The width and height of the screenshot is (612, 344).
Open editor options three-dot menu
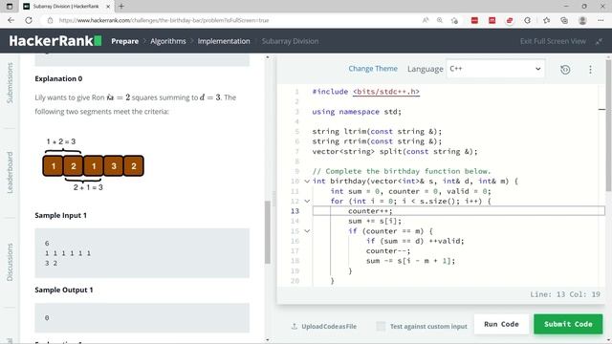(590, 70)
